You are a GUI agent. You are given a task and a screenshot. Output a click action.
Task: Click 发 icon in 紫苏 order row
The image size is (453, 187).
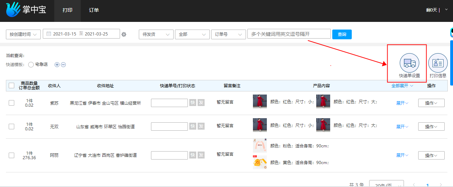(201, 103)
